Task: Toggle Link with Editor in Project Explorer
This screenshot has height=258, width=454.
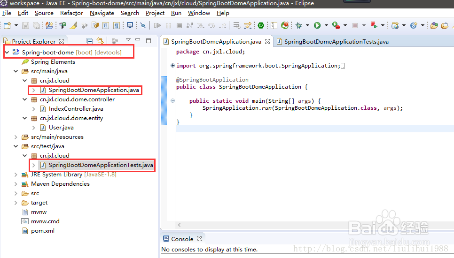Action: click(x=100, y=41)
